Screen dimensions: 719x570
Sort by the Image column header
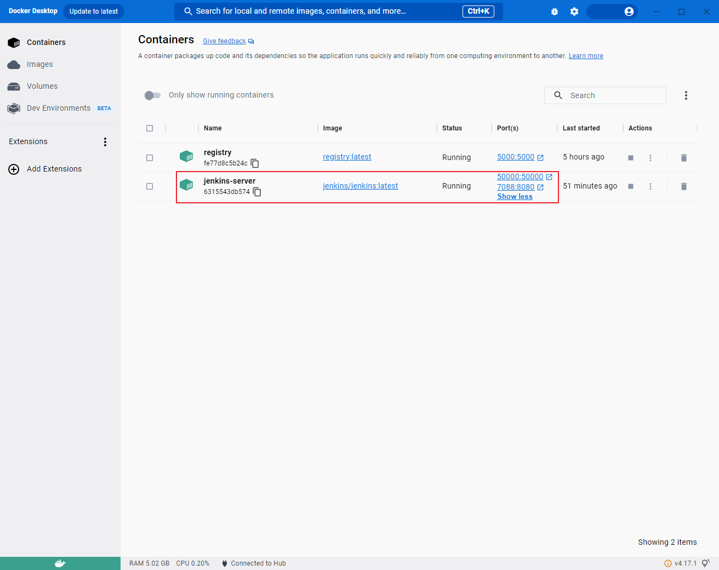[x=332, y=128]
